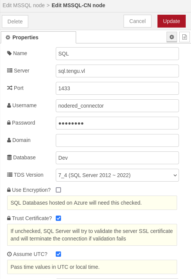Select the Properties tab
Screen dimensions: 191x279
click(38, 37)
